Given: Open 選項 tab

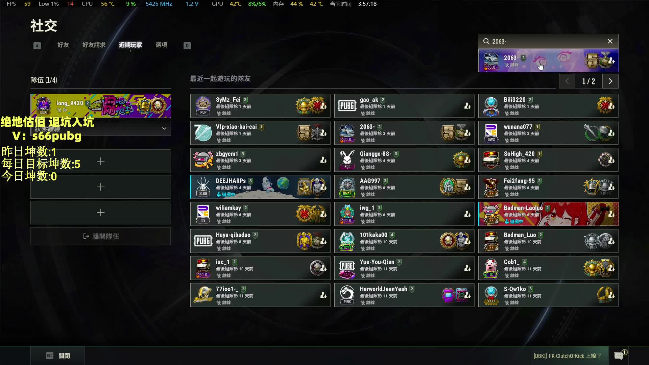Looking at the screenshot, I should click(161, 45).
